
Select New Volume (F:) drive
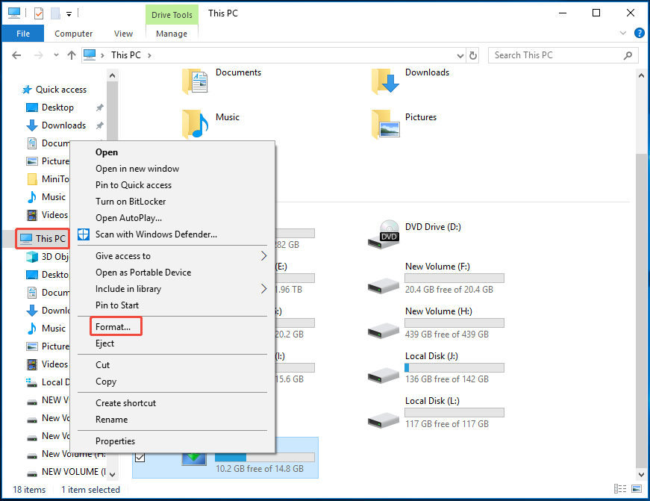click(436, 278)
